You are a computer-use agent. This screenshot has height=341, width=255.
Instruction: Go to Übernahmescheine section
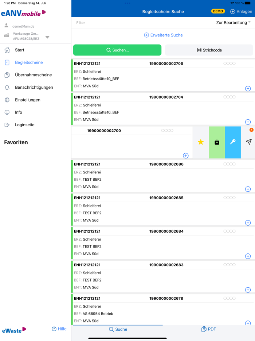[34, 75]
